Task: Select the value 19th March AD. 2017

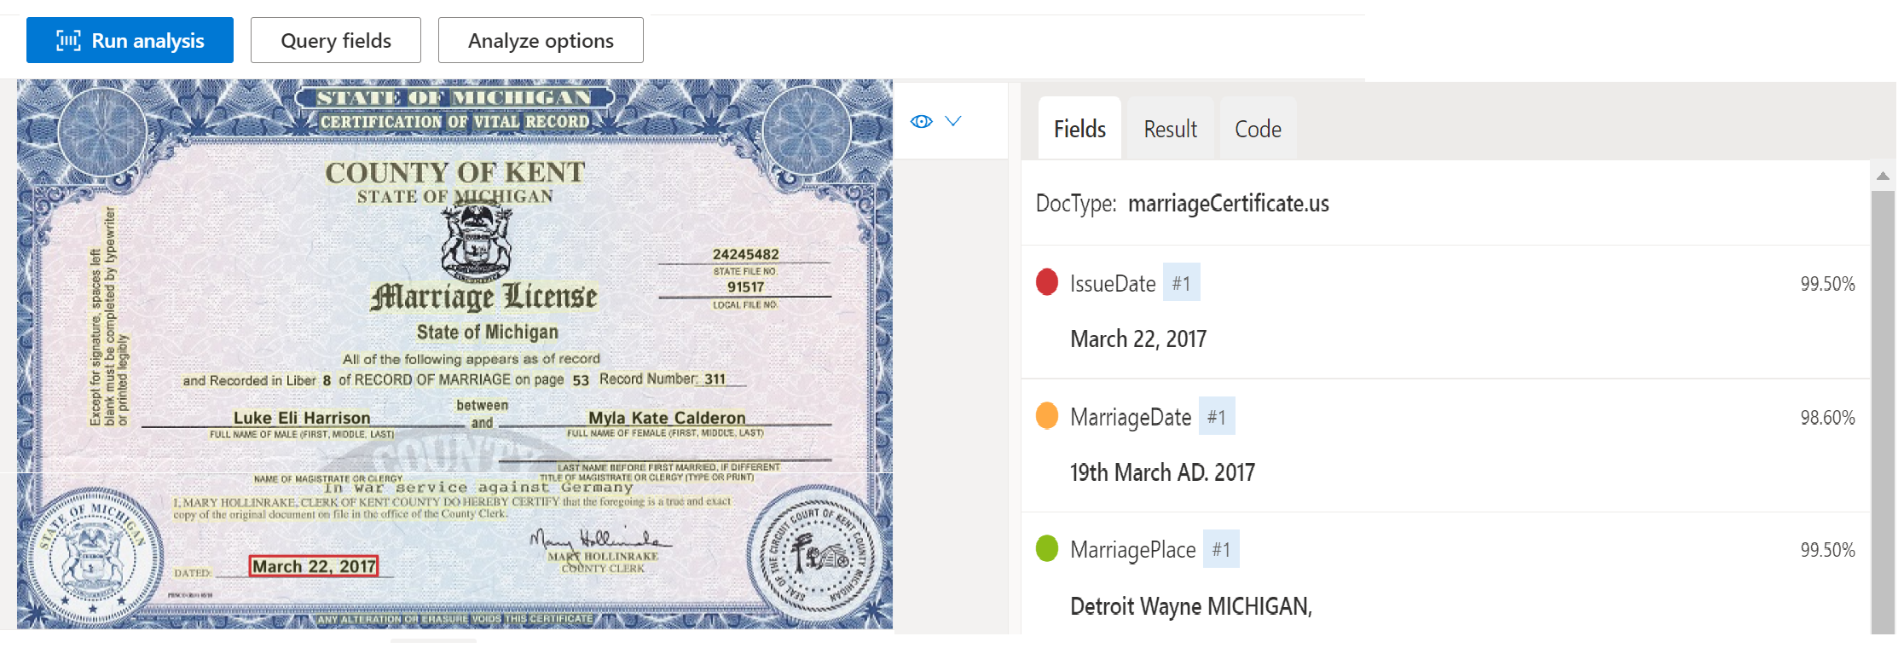Action: (x=1162, y=472)
